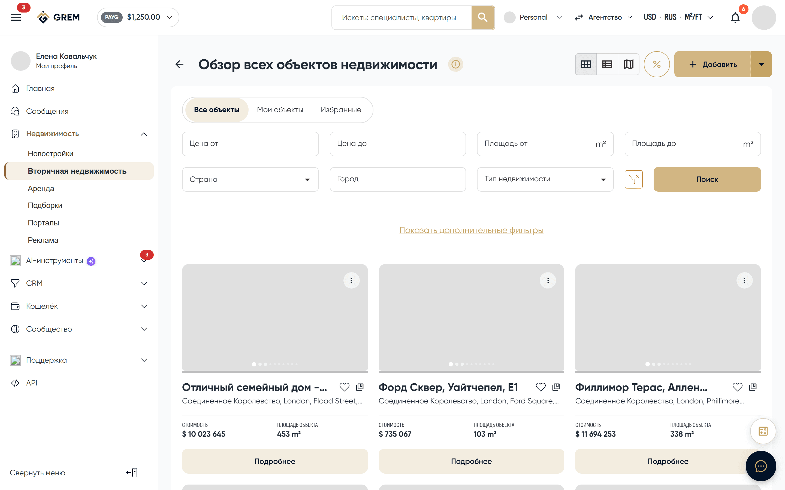Click the back arrow next to page title
This screenshot has width=785, height=490.
pos(179,64)
